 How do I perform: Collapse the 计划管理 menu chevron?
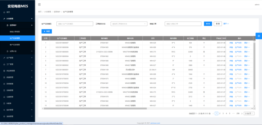[x=32, y=19]
